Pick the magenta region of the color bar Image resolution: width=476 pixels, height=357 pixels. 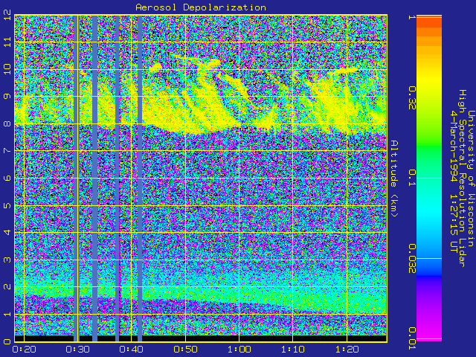click(429, 325)
